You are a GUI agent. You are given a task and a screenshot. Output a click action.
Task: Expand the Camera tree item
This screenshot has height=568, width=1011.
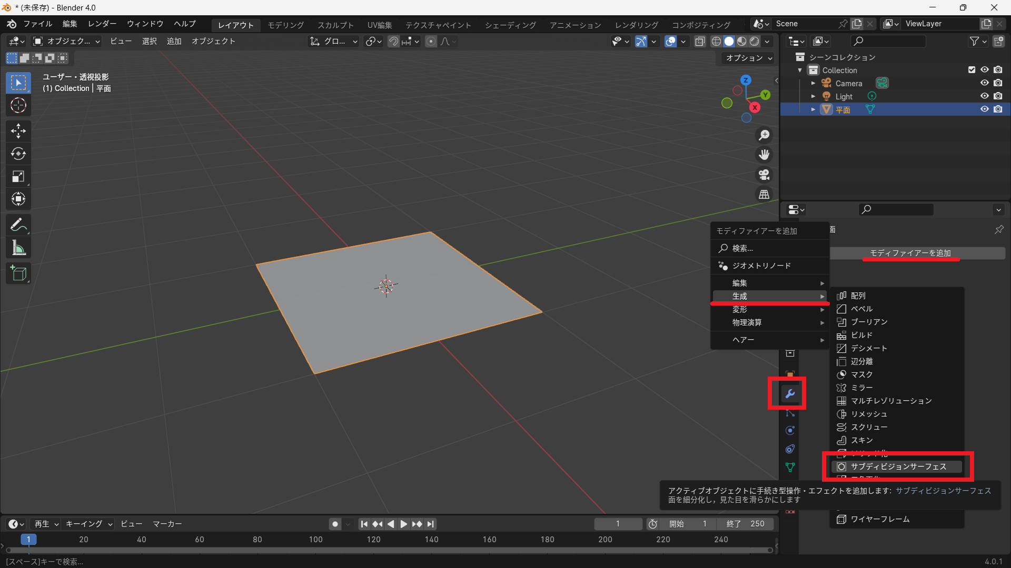[813, 83]
